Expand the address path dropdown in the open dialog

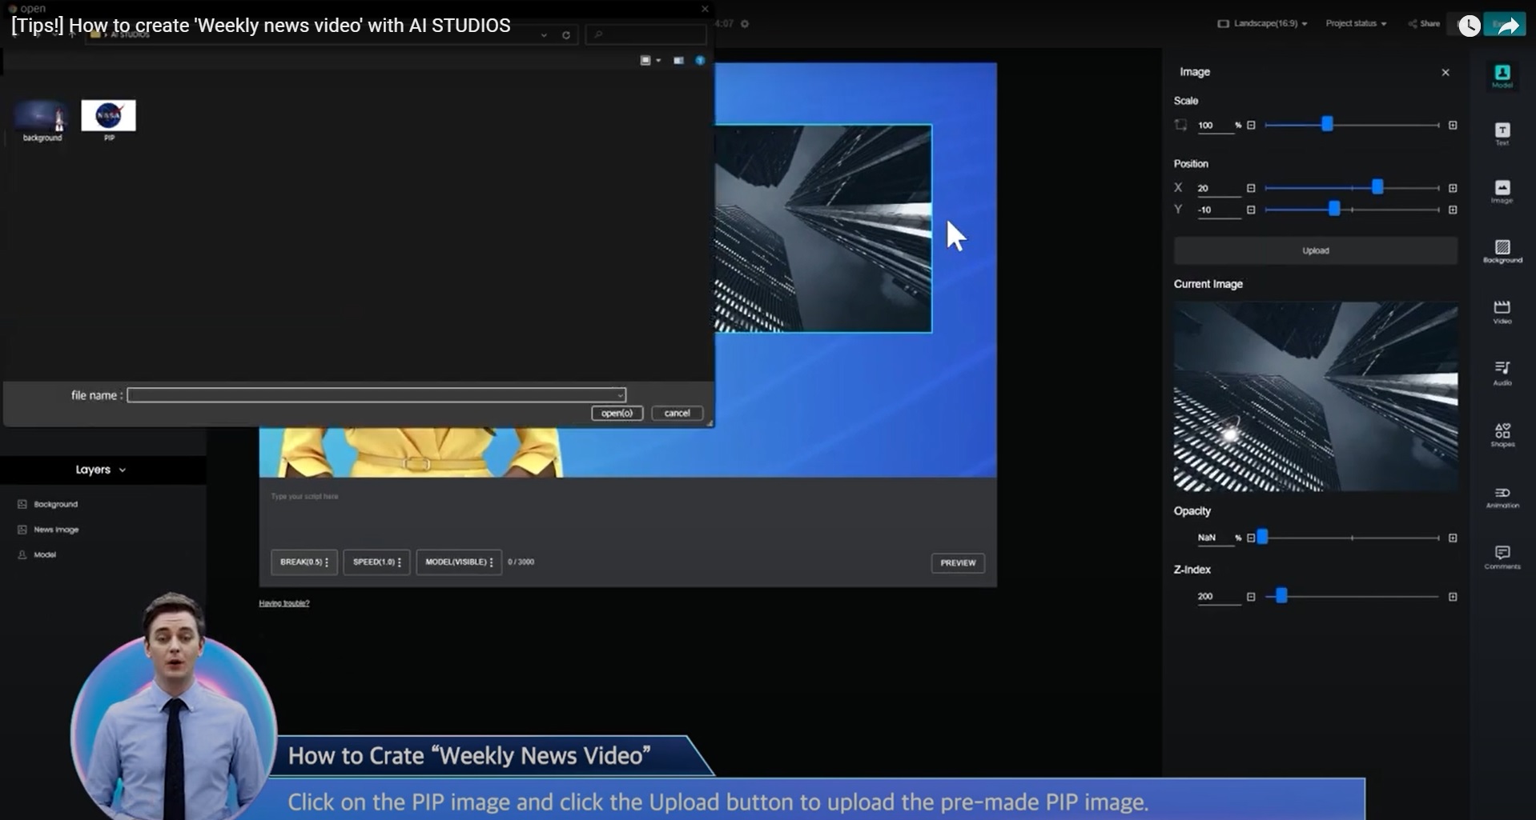[544, 35]
